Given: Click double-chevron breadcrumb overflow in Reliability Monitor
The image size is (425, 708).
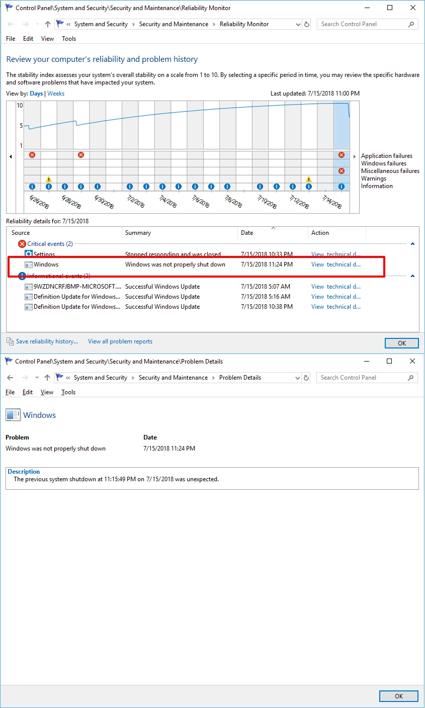Looking at the screenshot, I should (69, 24).
